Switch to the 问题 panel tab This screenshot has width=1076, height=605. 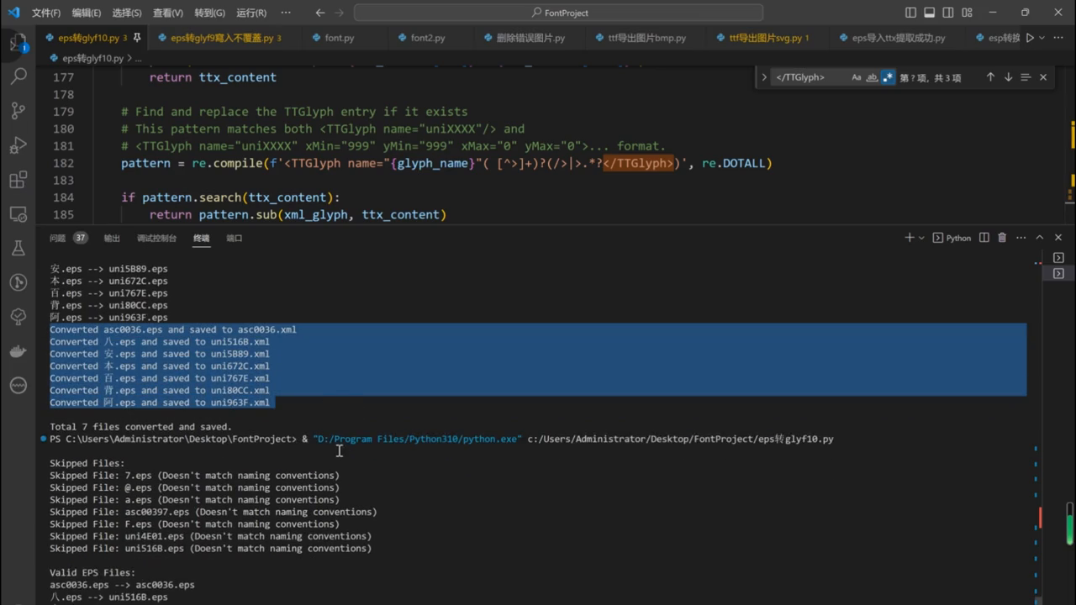pos(57,238)
